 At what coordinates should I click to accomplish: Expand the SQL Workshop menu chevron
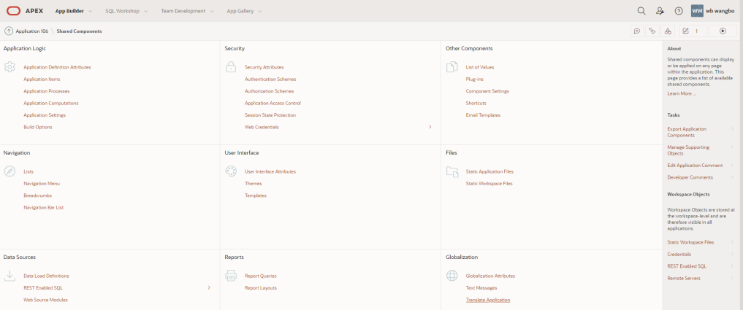click(146, 12)
